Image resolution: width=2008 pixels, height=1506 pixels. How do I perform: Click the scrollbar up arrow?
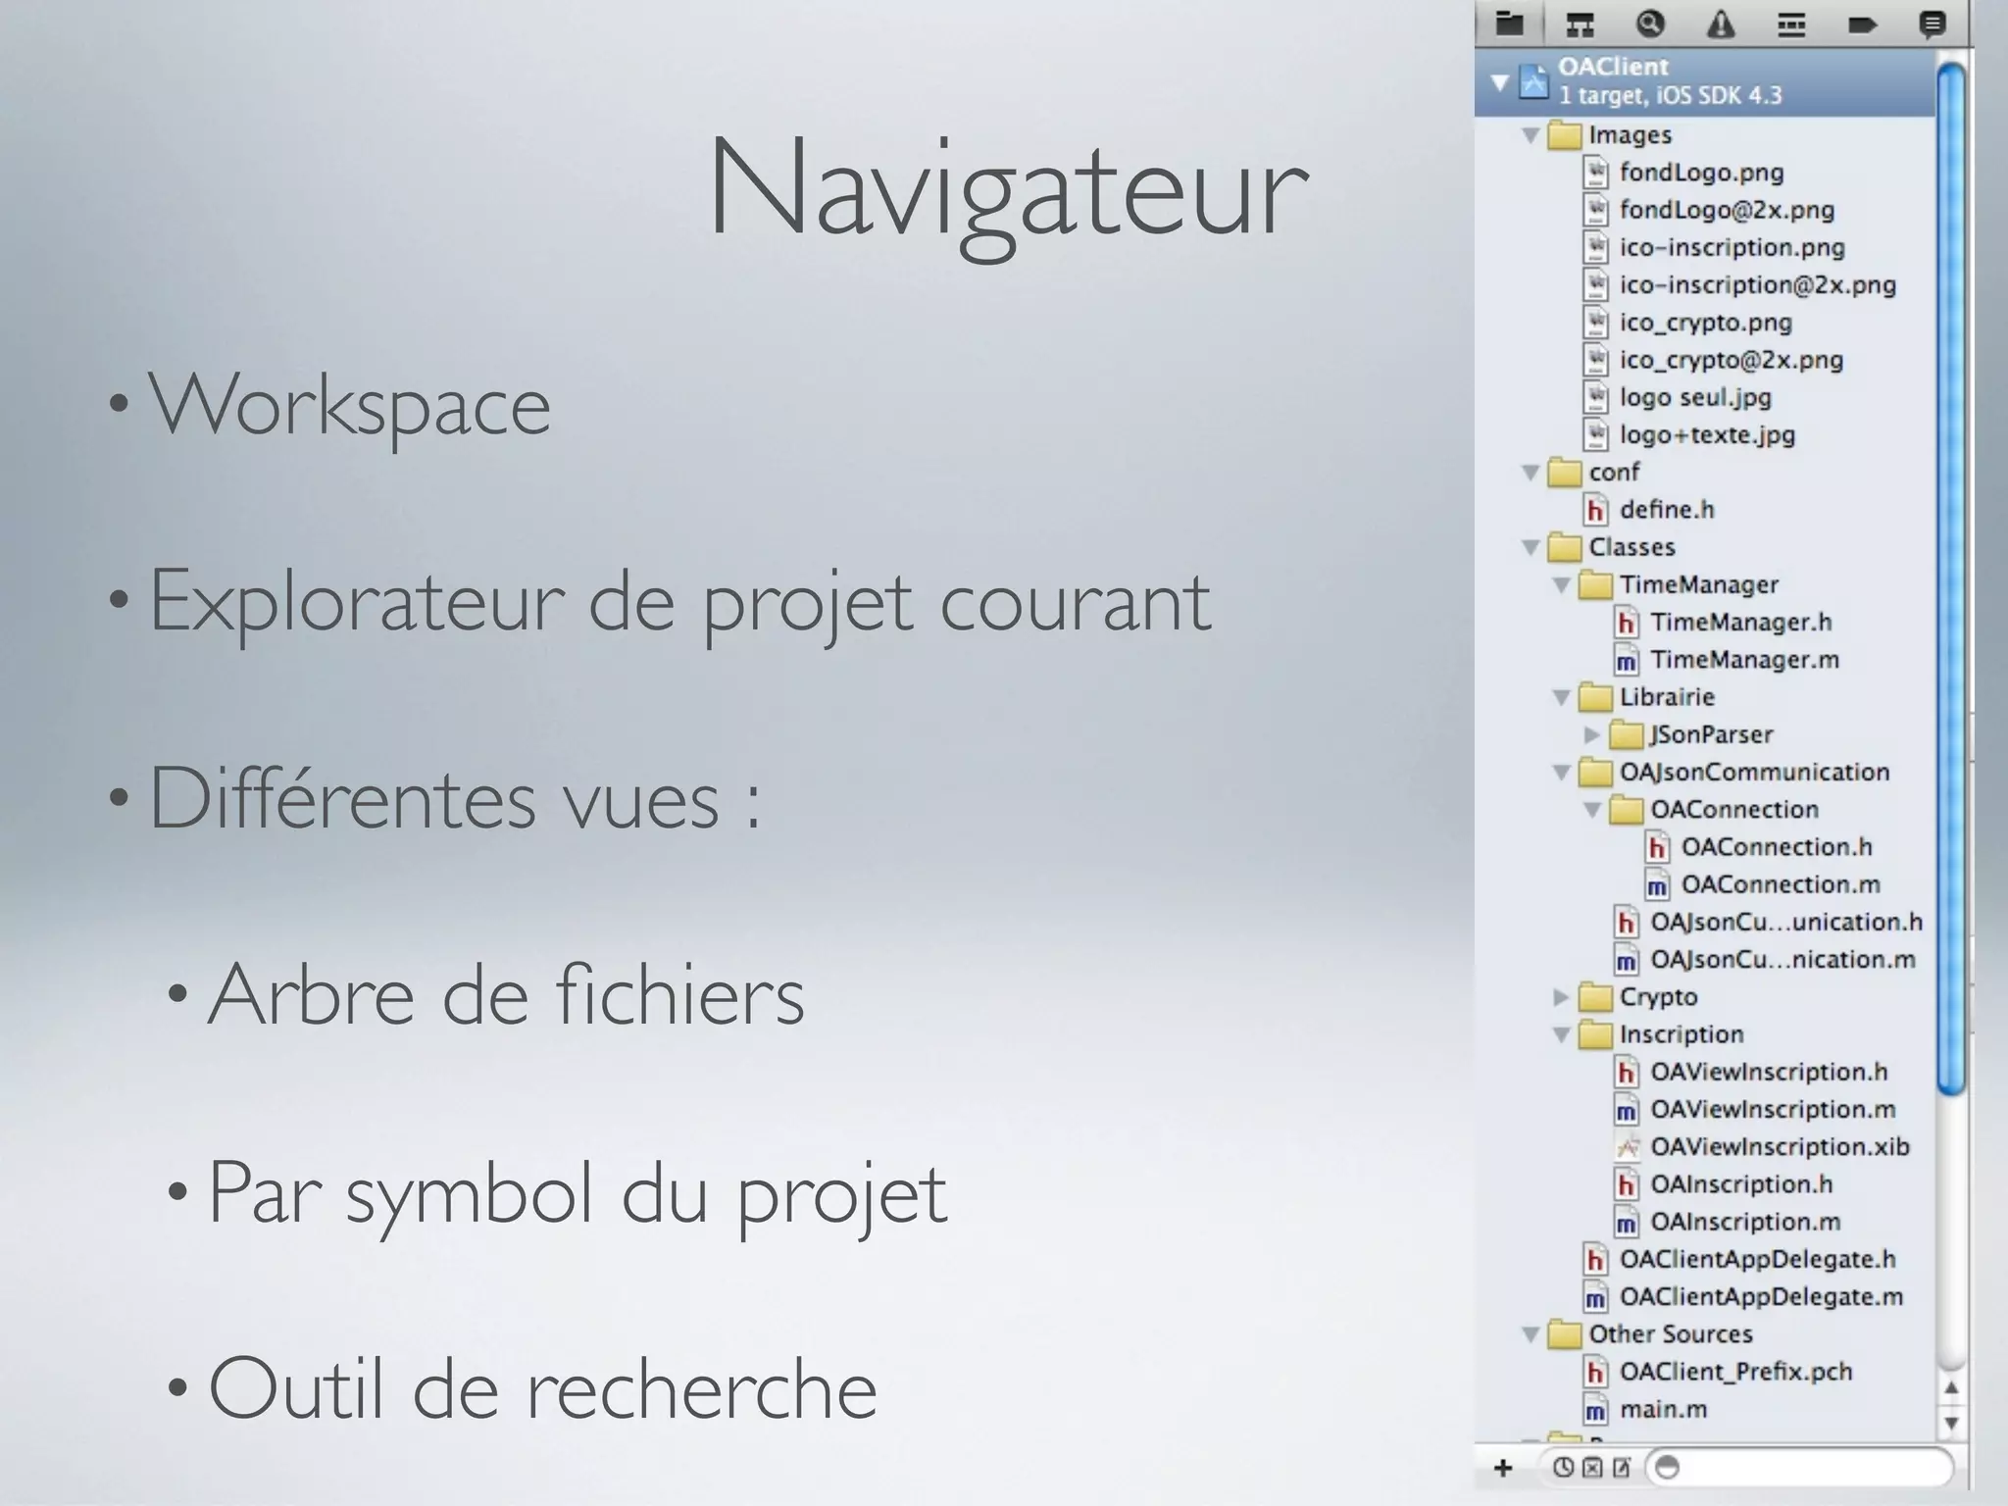click(1951, 1388)
